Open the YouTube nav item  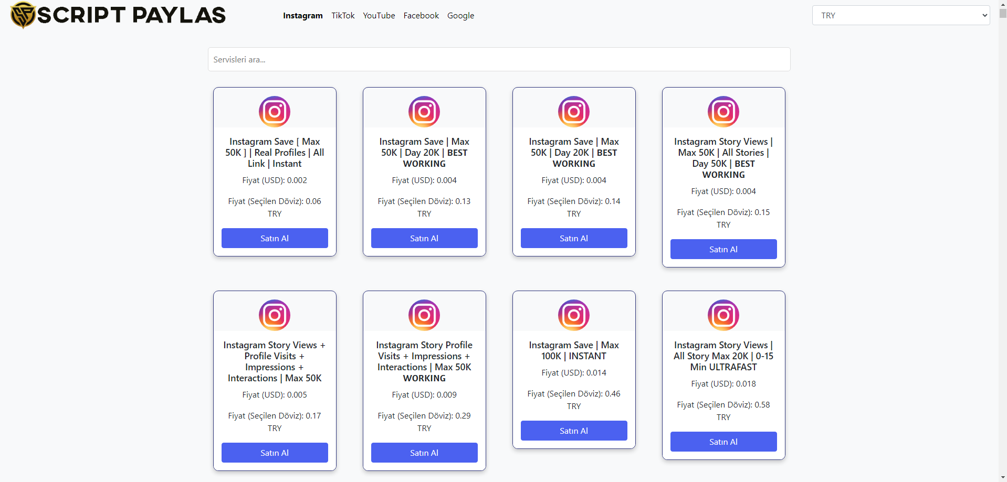tap(379, 16)
